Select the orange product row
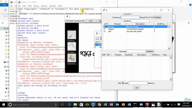This screenshot has height=108, width=192. 135,27
